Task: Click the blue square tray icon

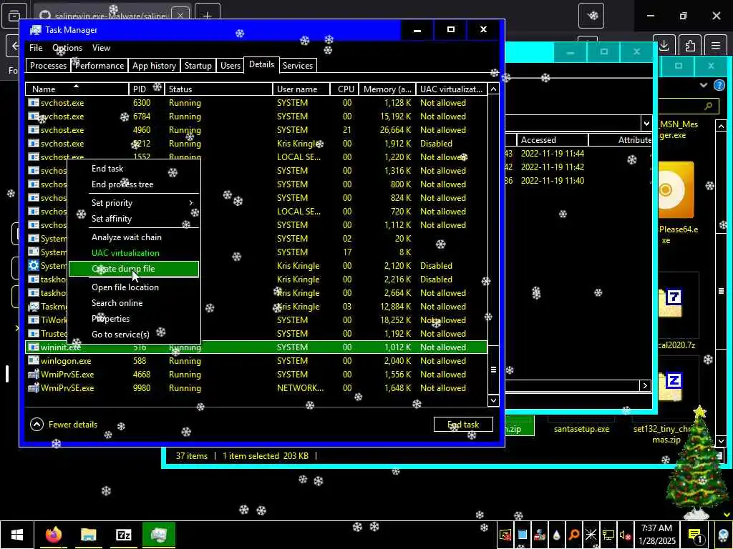Action: pyautogui.click(x=523, y=535)
